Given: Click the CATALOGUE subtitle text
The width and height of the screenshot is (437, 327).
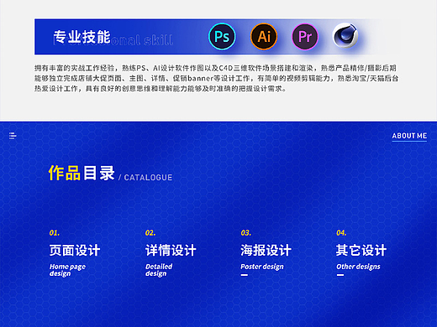Looking at the screenshot, I should 148,178.
